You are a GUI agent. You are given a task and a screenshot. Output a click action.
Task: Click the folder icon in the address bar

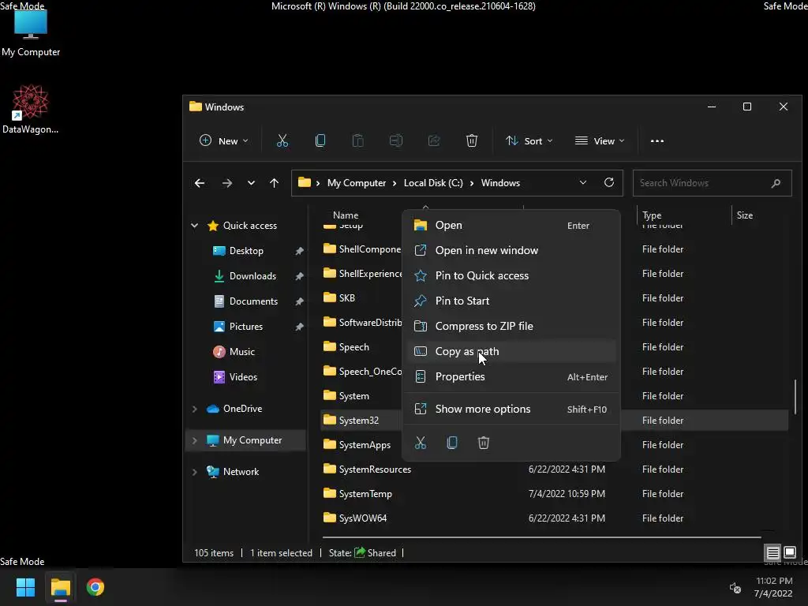click(305, 182)
